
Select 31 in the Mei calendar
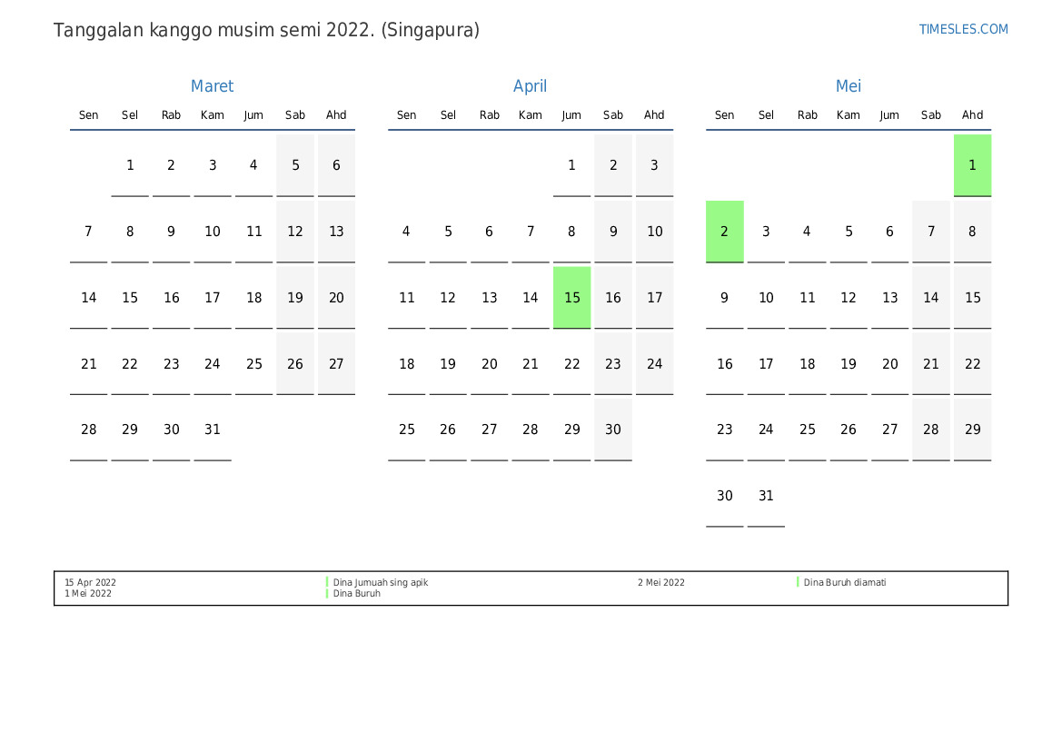click(766, 496)
